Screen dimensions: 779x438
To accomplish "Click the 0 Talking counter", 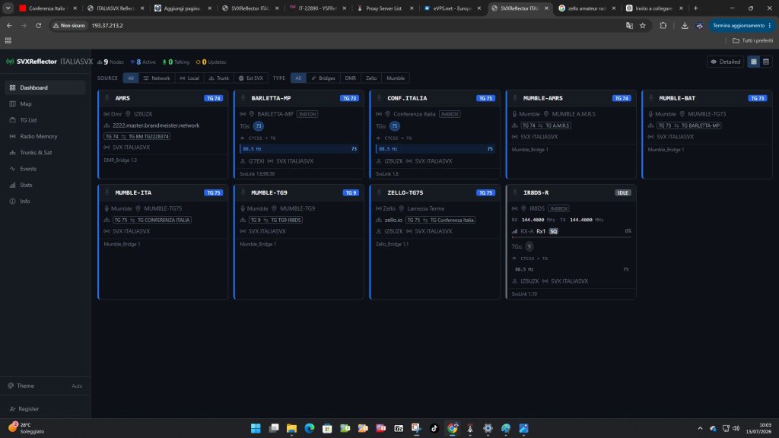I will point(176,62).
